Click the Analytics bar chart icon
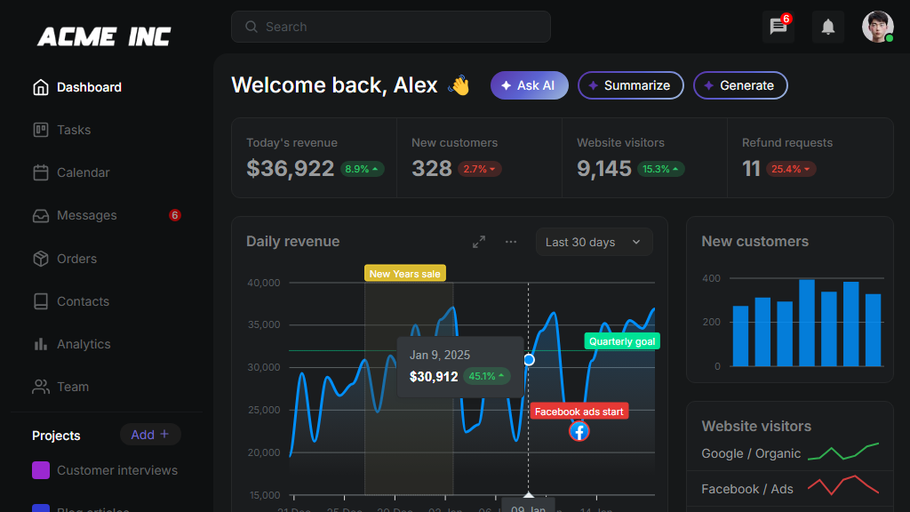Viewport: 910px width, 512px height. click(x=41, y=344)
